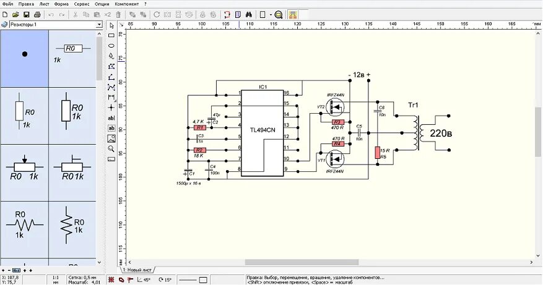Select the framed text block tool
The height and width of the screenshot is (285, 543).
(x=111, y=129)
